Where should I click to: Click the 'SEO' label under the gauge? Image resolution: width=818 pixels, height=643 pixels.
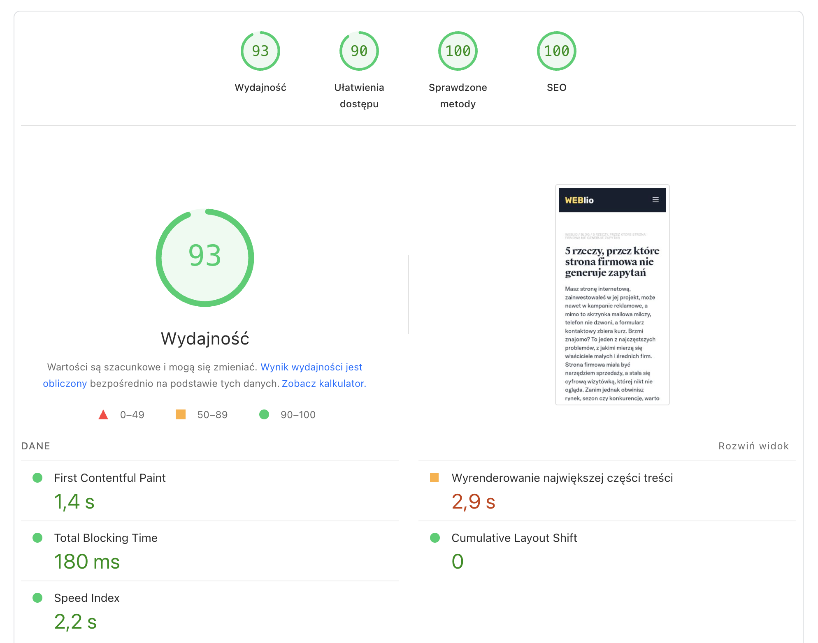click(556, 87)
